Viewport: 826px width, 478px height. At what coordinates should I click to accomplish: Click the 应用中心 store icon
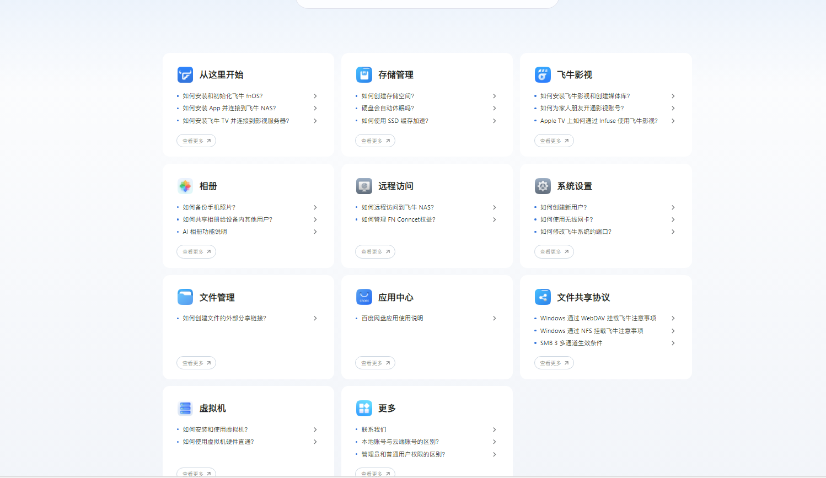364,297
